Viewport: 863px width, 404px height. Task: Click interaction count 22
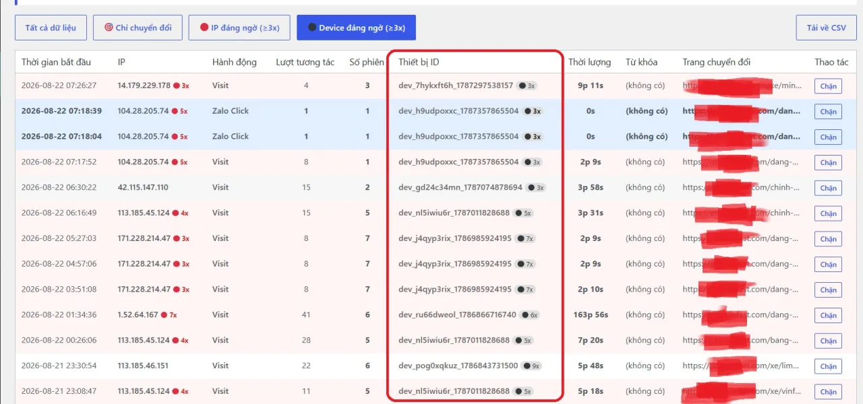[x=306, y=366]
